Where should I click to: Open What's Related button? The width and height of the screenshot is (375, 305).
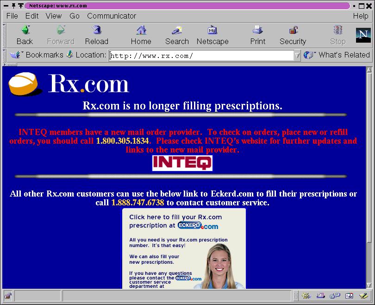(337, 55)
